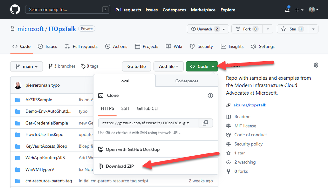
Task: Switch to the Insights tab
Action: coord(232,46)
